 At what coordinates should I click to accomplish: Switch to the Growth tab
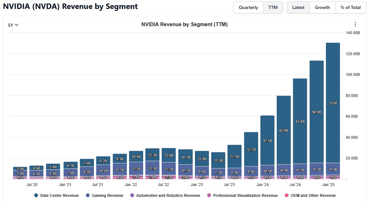click(x=322, y=7)
